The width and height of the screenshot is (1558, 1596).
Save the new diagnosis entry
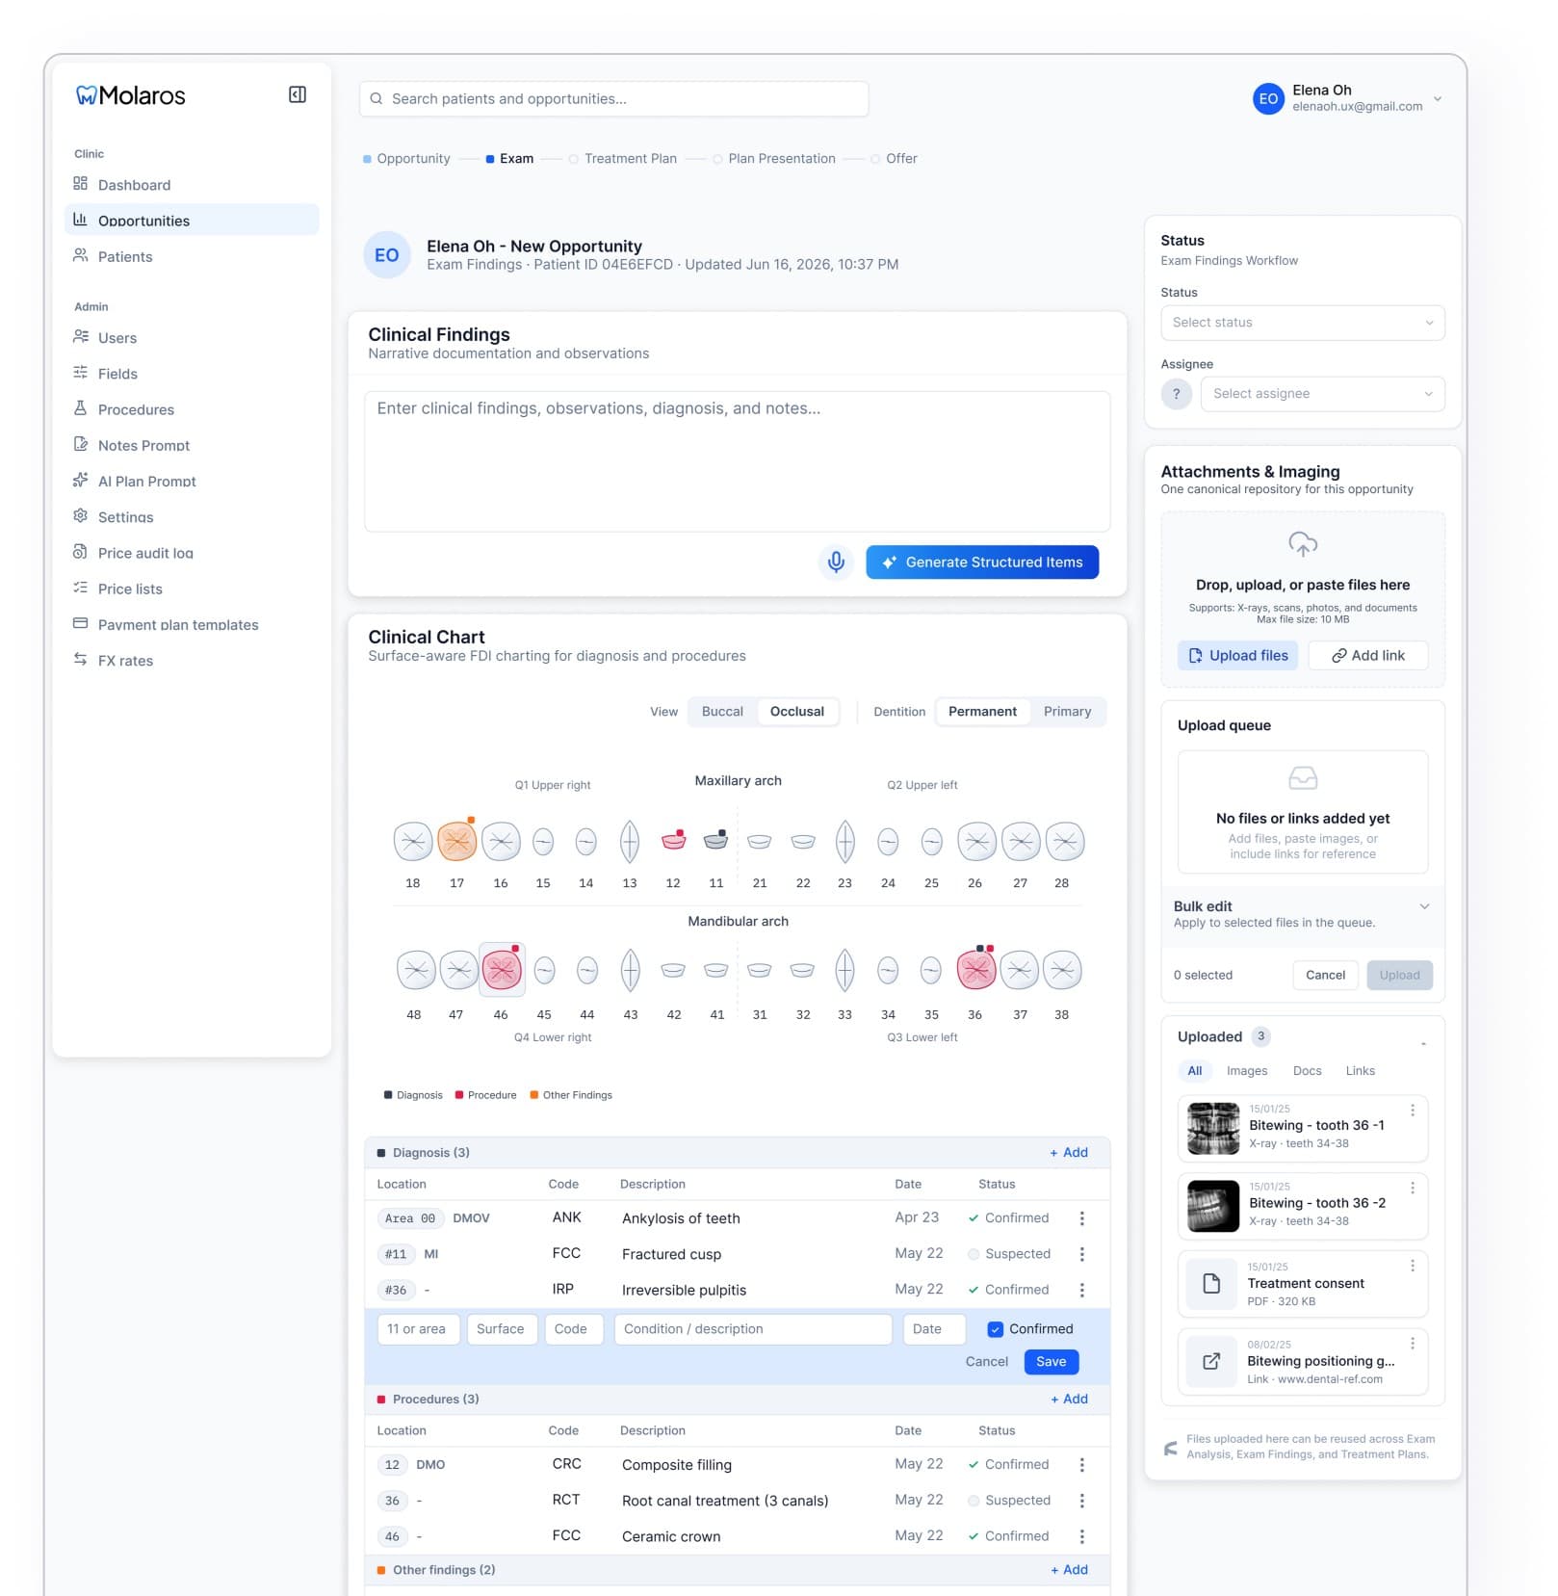click(x=1051, y=1362)
